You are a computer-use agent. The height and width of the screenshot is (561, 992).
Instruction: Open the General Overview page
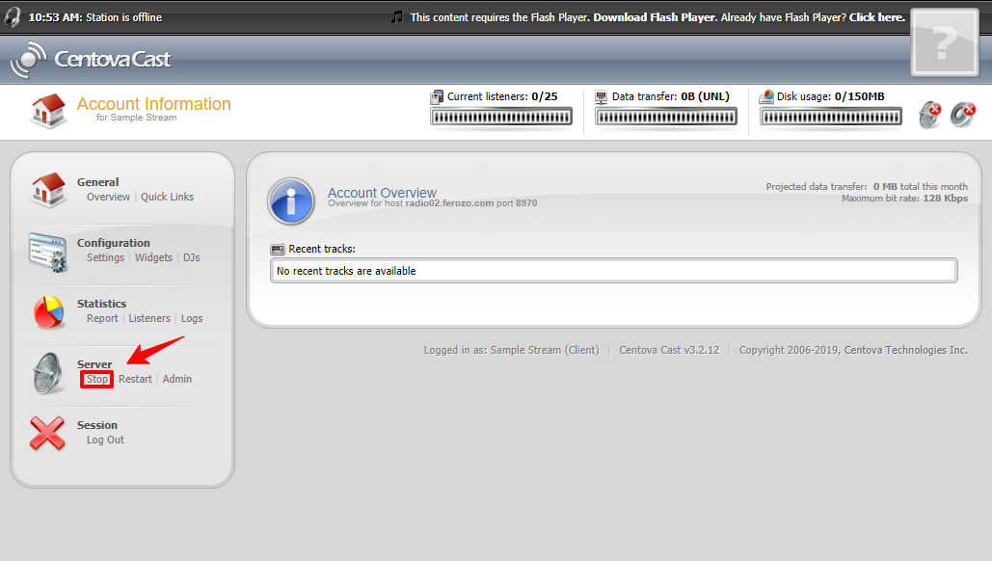[x=108, y=197]
